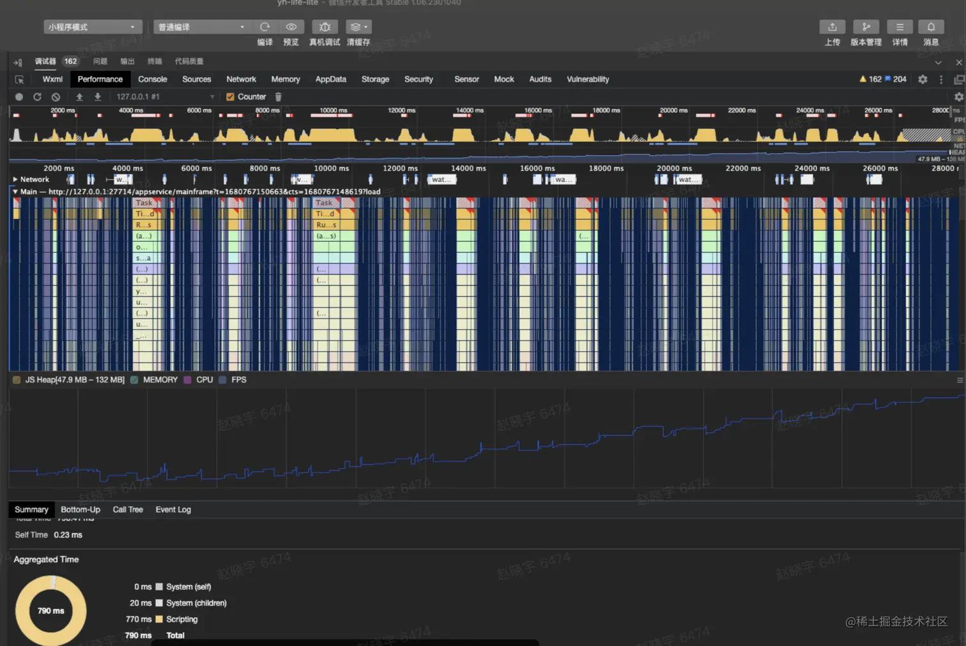Toggle the JS Heap counter checkbox
Screen dimensions: 966x646
pyautogui.click(x=17, y=380)
